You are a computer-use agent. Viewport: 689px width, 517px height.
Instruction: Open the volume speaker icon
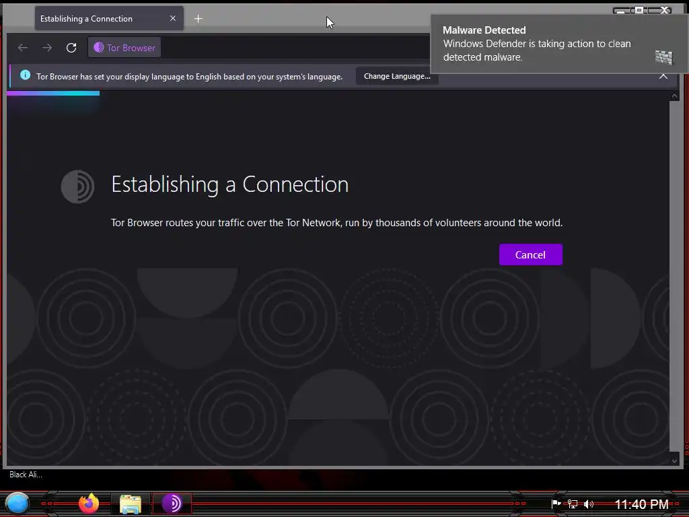(589, 504)
